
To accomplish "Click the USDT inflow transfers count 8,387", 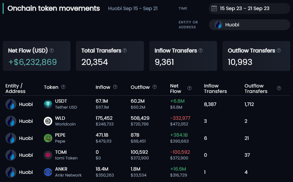I will coord(210,104).
